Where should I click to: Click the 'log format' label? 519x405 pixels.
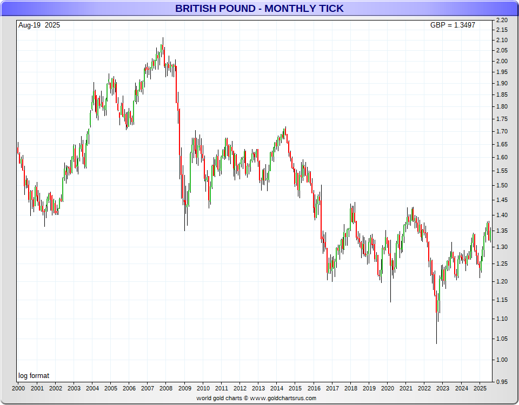pos(34,376)
